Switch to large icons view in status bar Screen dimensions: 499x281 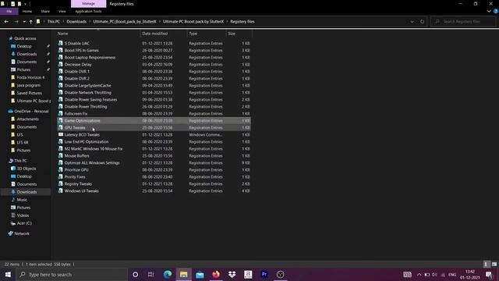click(x=494, y=264)
